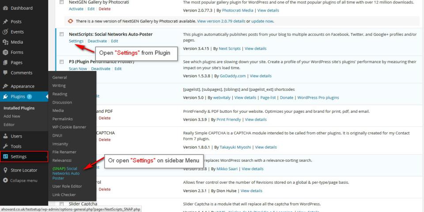Click the Posts pushpin icon
This screenshot has width=424, height=212.
coord(5,22)
